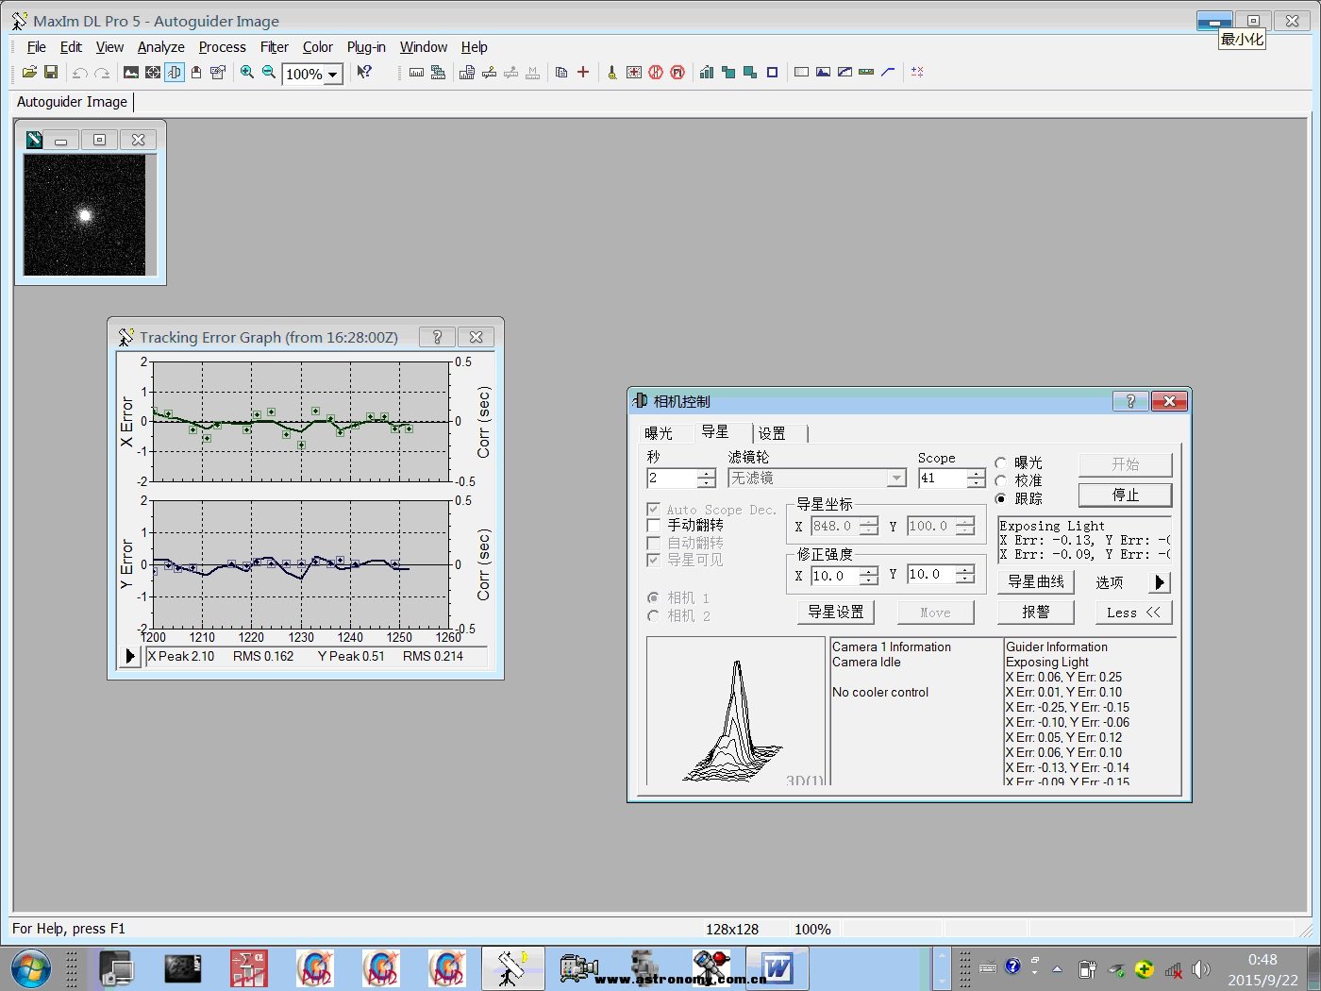Click the Redo arrow in toolbar
Screen dimensions: 1321x991
(x=102, y=73)
